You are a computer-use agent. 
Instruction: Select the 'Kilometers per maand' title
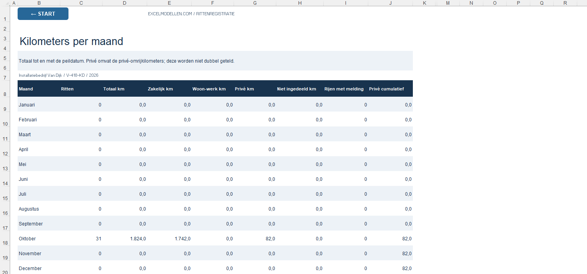click(x=71, y=41)
